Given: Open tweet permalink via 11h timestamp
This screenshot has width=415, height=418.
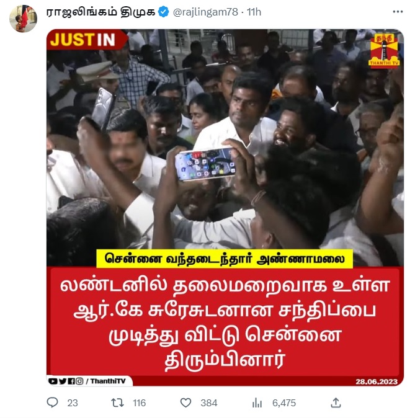Looking at the screenshot, I should (254, 12).
